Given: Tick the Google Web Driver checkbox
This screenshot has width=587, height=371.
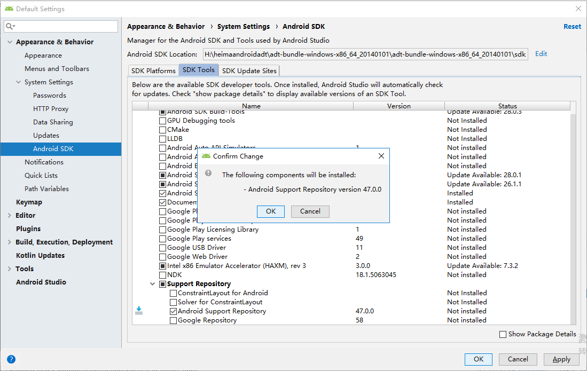Looking at the screenshot, I should tap(162, 257).
